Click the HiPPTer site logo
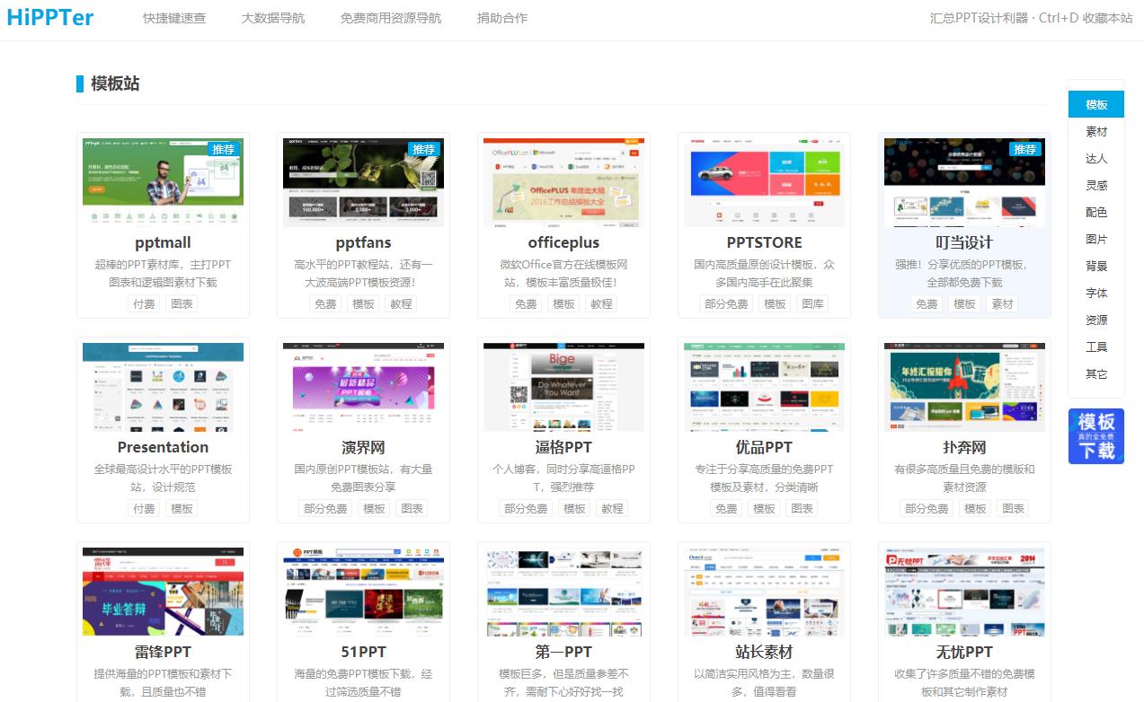The height and width of the screenshot is (702, 1144). (49, 17)
